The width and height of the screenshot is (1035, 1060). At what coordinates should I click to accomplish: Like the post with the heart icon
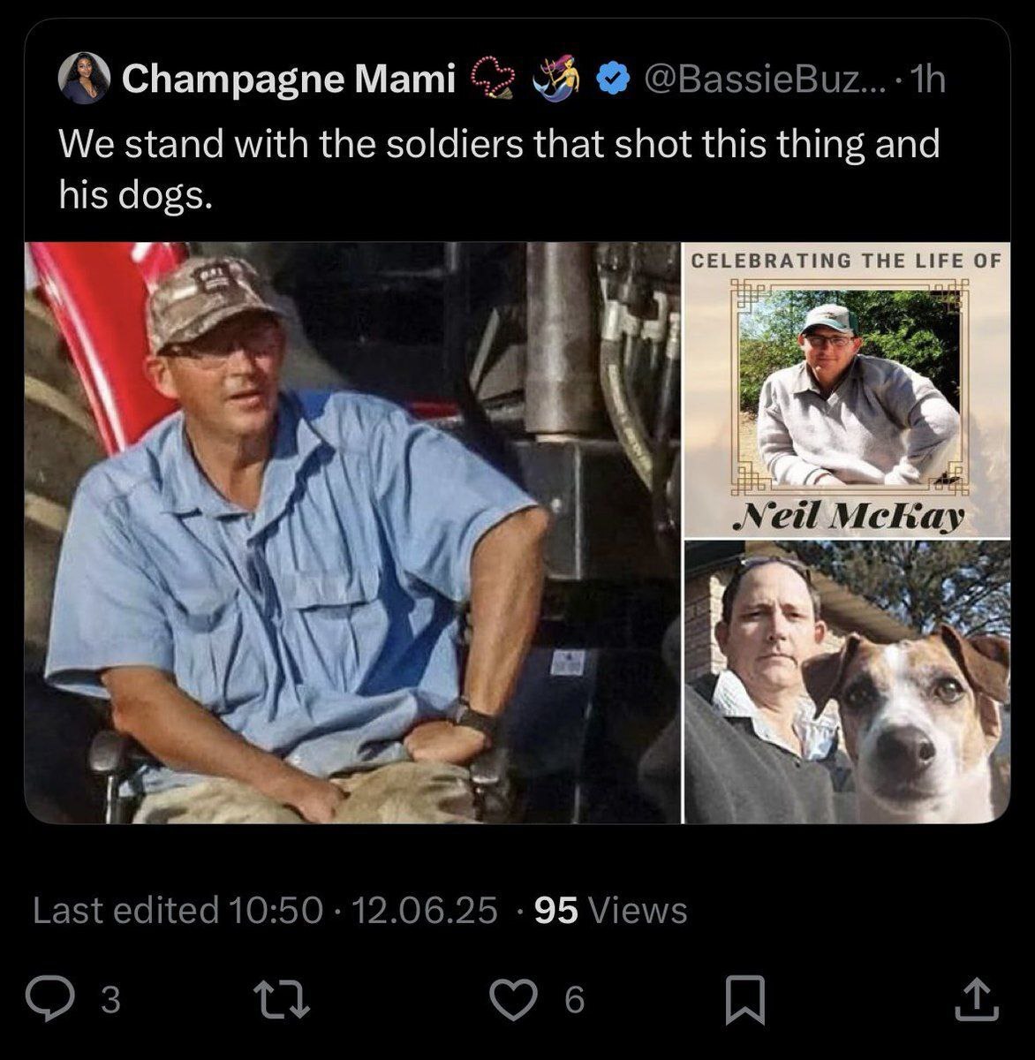515,999
